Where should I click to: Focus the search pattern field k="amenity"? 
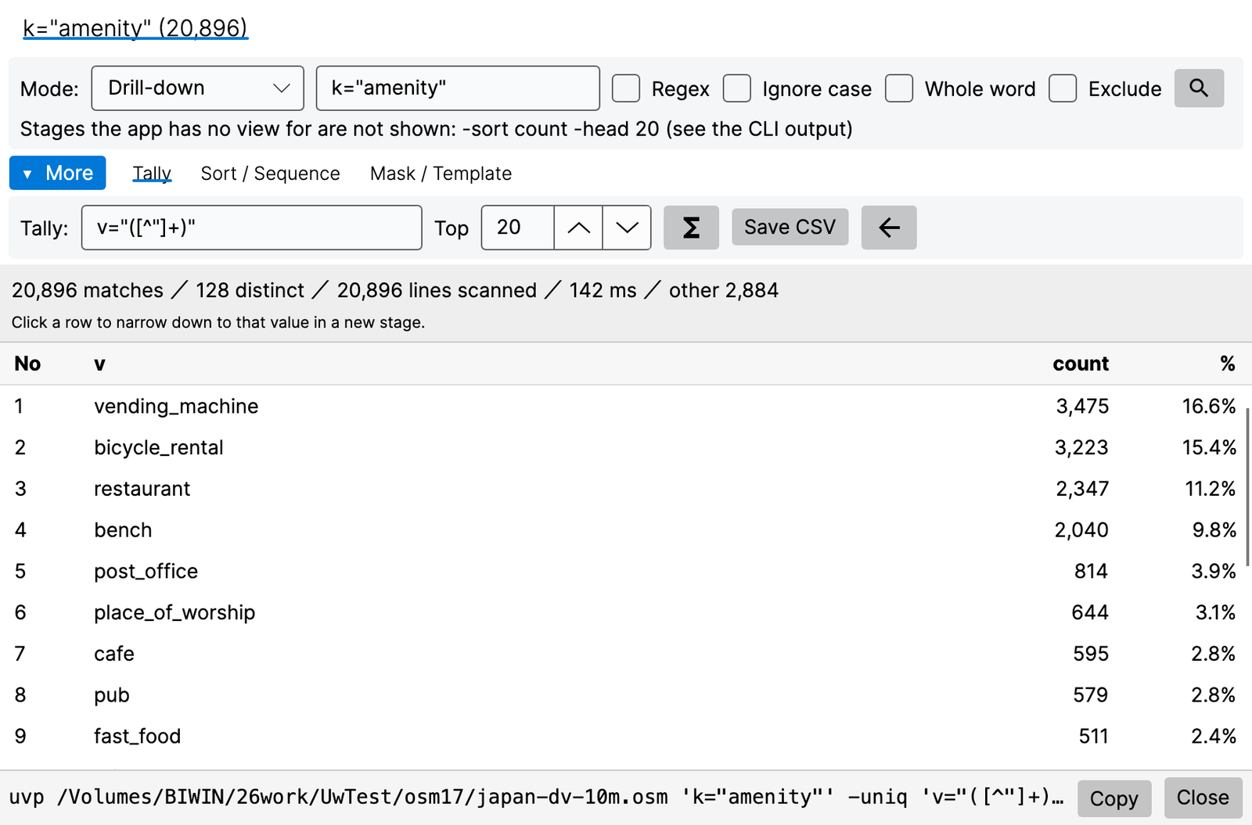click(458, 88)
